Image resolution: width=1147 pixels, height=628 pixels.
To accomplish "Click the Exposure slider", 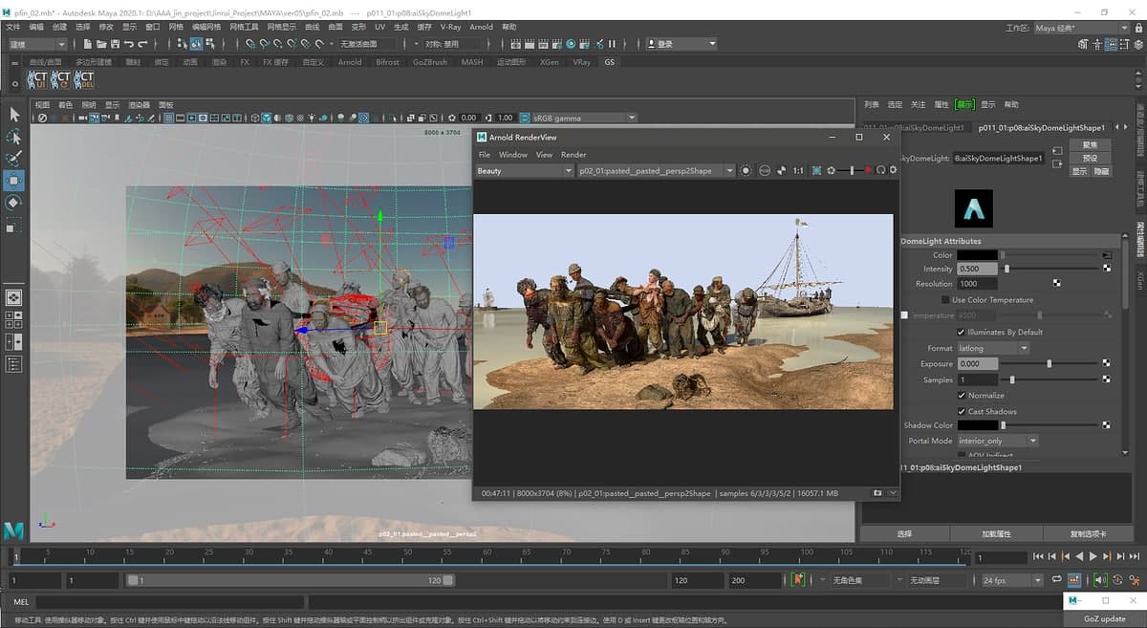I will pos(1050,364).
